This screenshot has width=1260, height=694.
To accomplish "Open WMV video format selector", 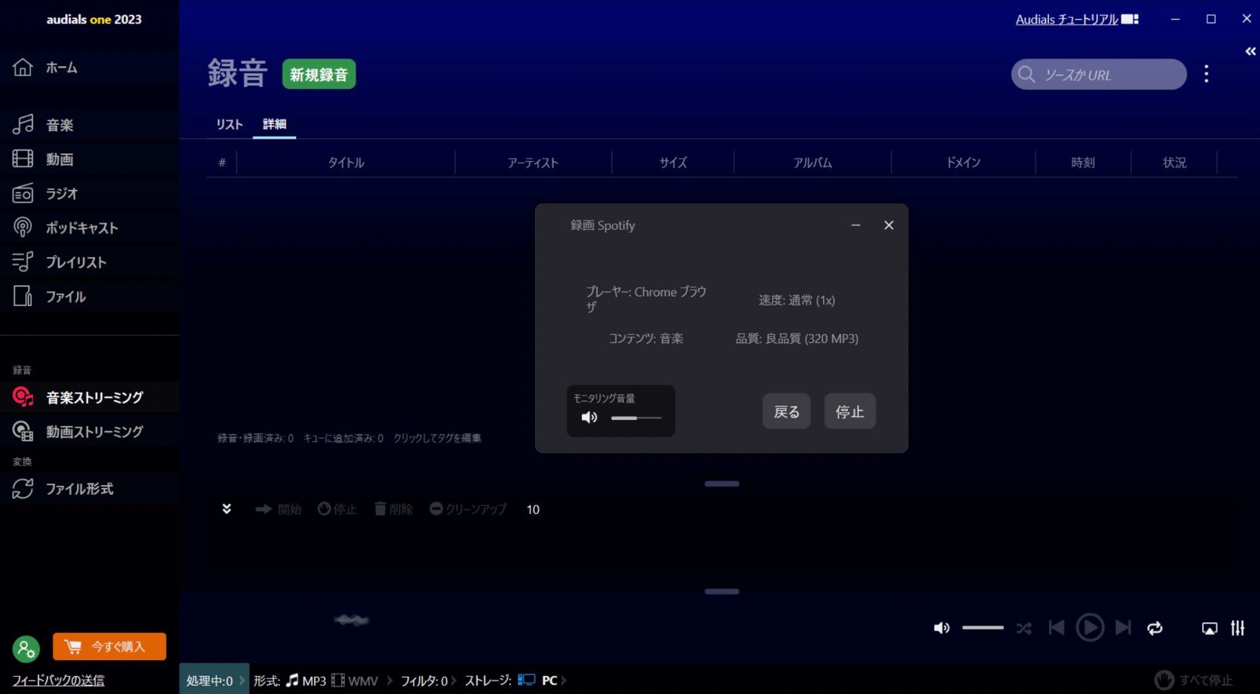I will click(x=355, y=680).
